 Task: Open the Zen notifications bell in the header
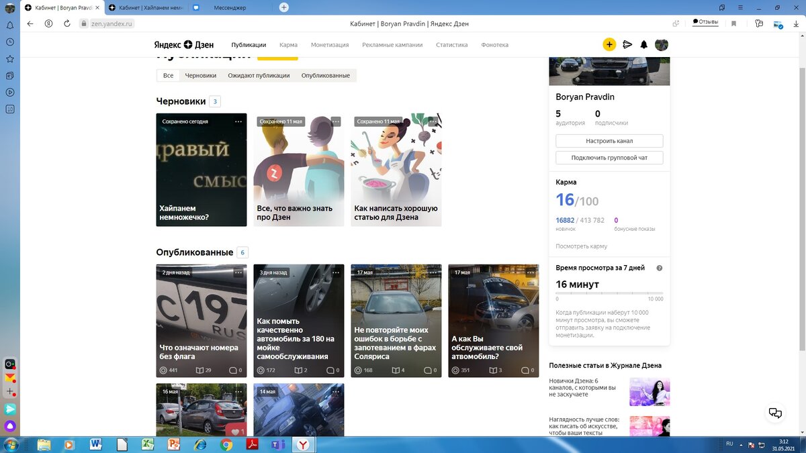click(644, 45)
